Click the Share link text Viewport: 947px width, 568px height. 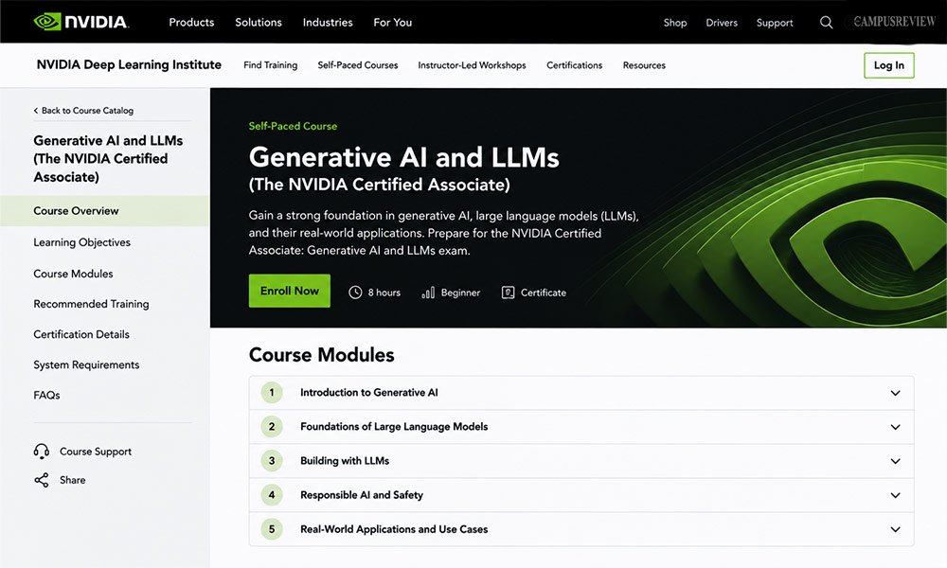pos(73,480)
